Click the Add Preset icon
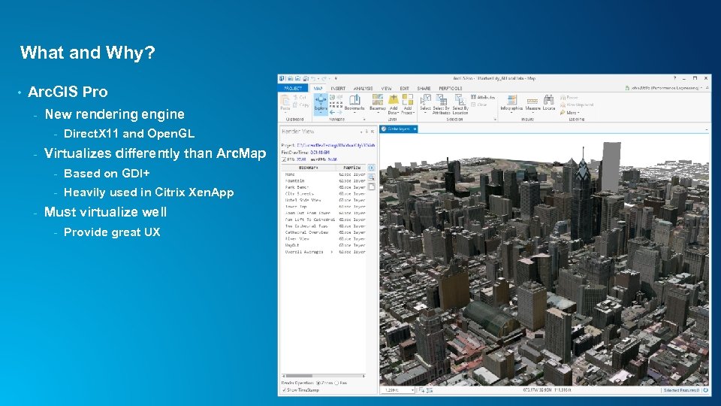This screenshot has width=721, height=406. (407, 99)
